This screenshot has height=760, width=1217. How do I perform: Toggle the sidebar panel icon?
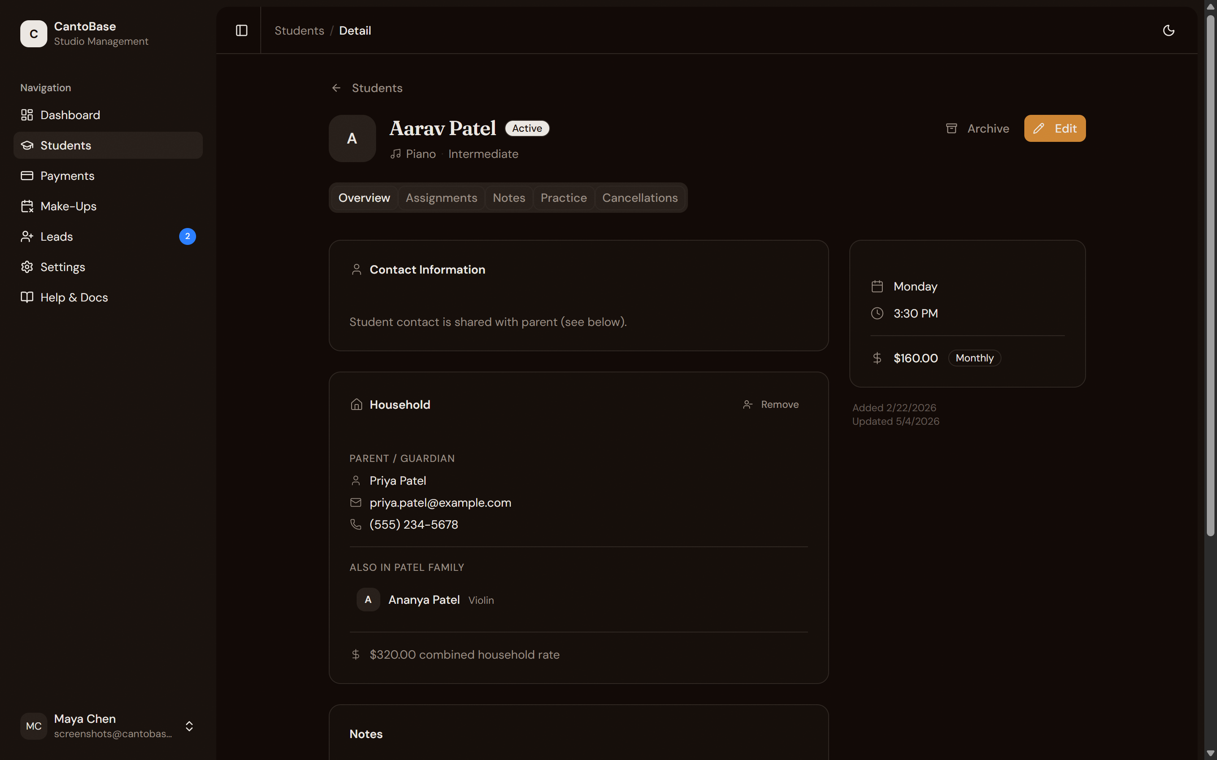click(x=241, y=31)
